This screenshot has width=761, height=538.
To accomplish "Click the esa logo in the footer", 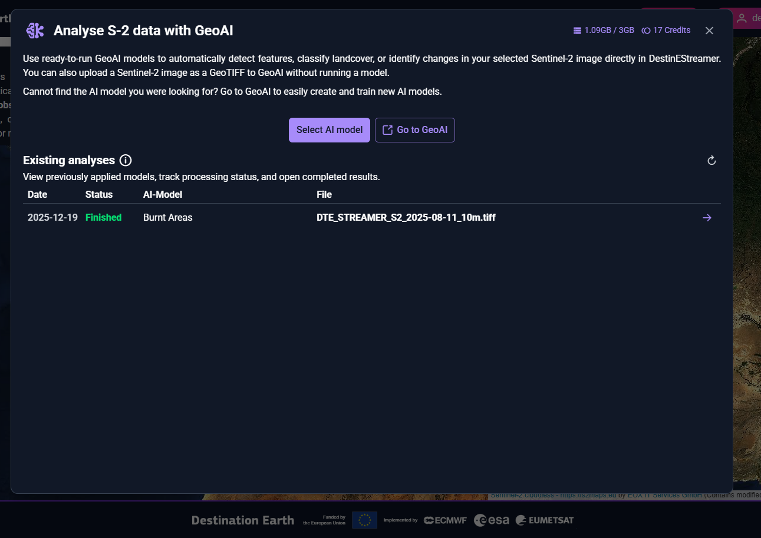I will pyautogui.click(x=491, y=520).
